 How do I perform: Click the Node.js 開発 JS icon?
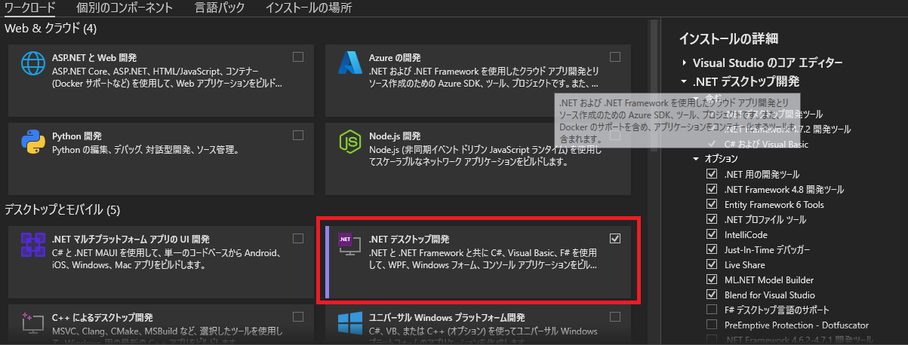[352, 142]
